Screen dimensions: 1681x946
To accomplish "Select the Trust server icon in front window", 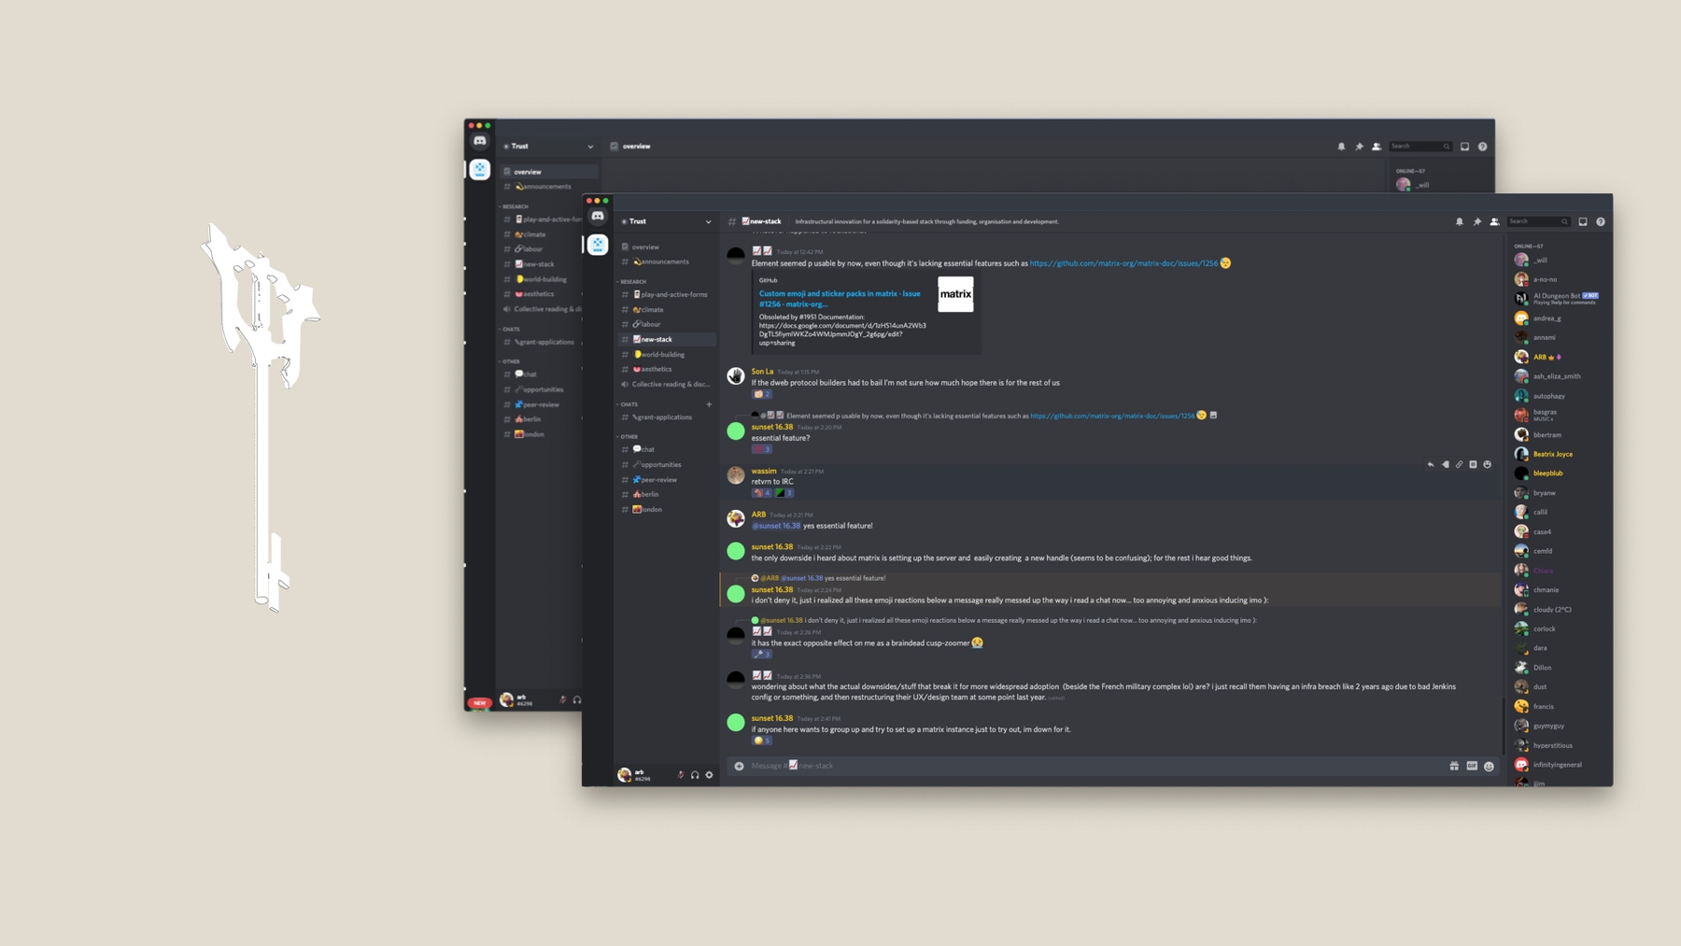I will pyautogui.click(x=598, y=245).
